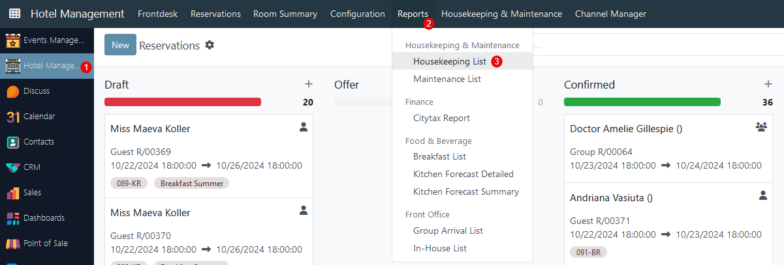This screenshot has height=265, width=784.
Task: Click the red Draft progress bar
Action: 183,102
